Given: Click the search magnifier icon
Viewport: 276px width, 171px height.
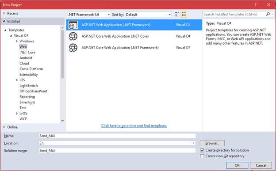Looking at the screenshot, I should 268,14.
